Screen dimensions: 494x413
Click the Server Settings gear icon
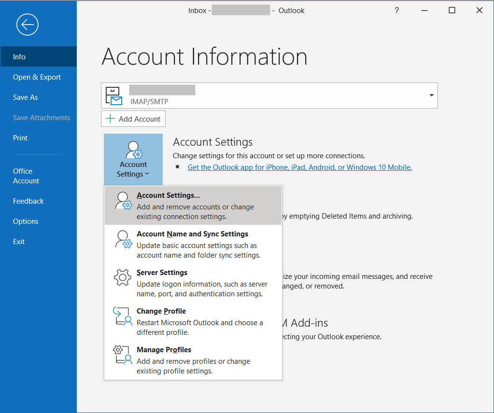click(x=123, y=277)
